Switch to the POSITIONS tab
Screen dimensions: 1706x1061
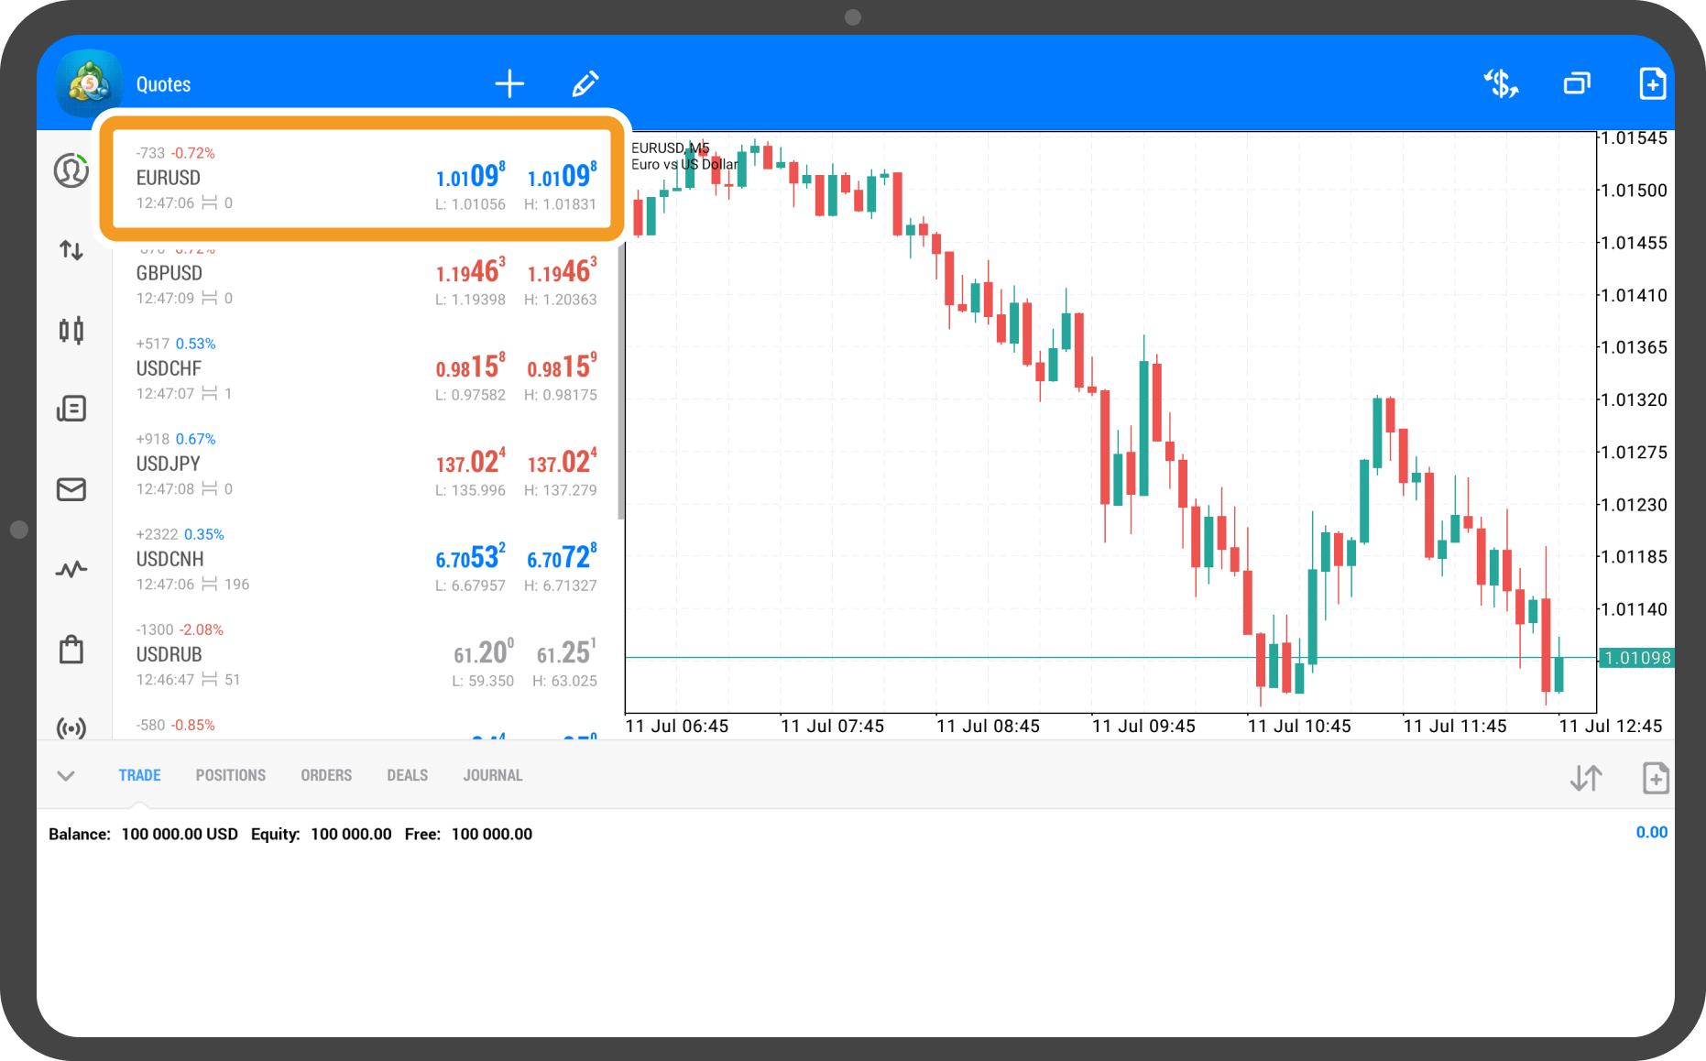pyautogui.click(x=230, y=775)
